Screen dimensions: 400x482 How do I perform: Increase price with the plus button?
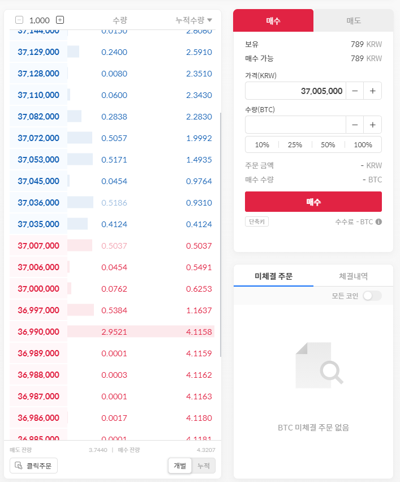373,91
